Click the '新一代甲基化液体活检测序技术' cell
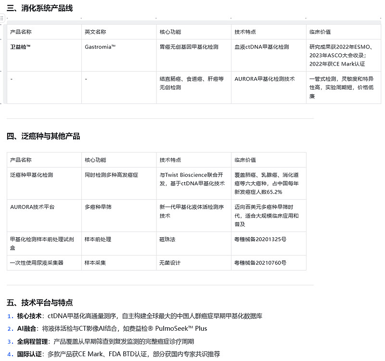Image resolution: width=385 pixels, height=361 pixels. tap(194, 216)
